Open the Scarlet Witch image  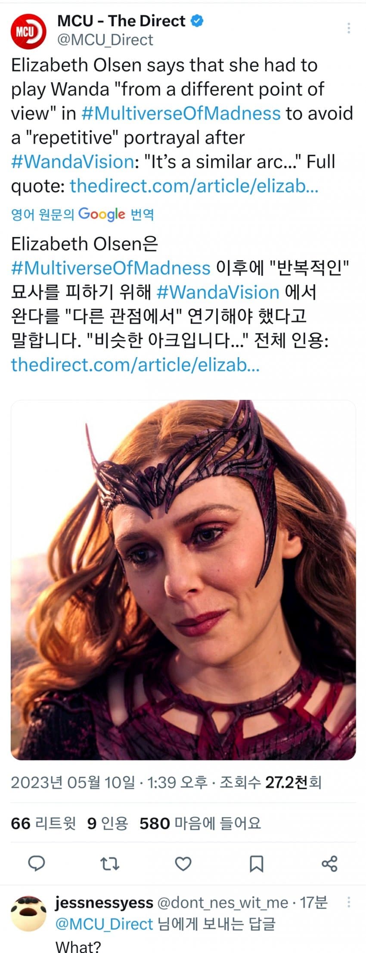(x=183, y=580)
